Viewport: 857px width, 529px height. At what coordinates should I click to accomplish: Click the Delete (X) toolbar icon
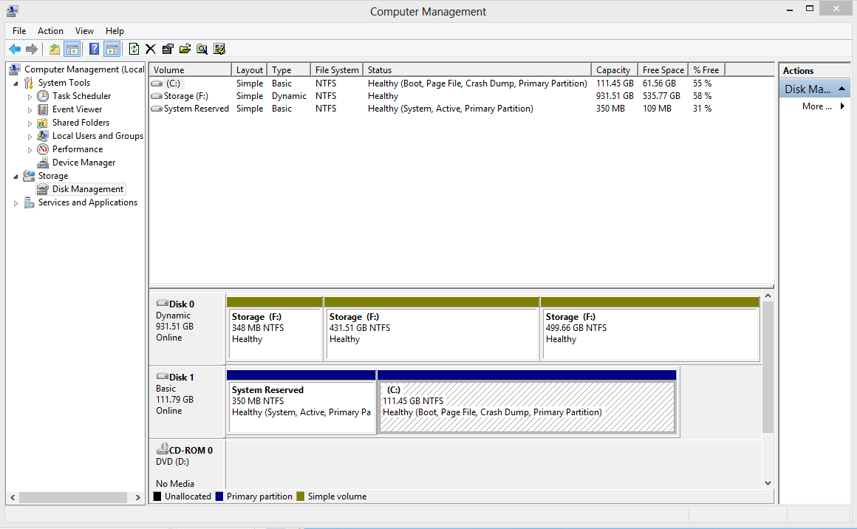click(x=150, y=49)
